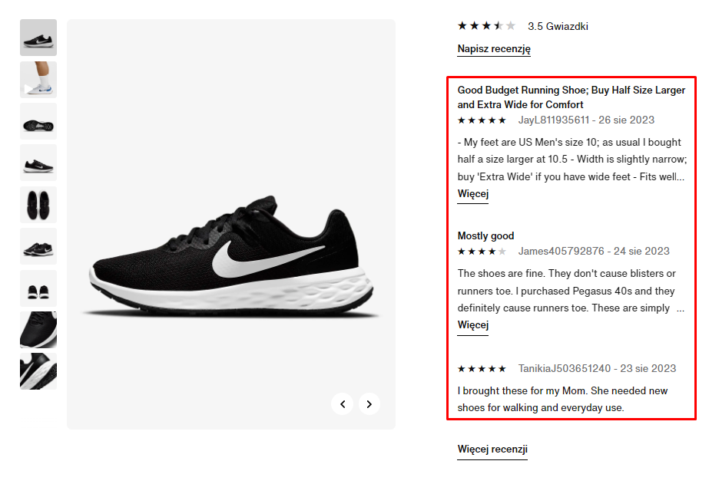Screen dimensions: 709x484
Task: Expand the Mostly good review text
Action: point(473,324)
